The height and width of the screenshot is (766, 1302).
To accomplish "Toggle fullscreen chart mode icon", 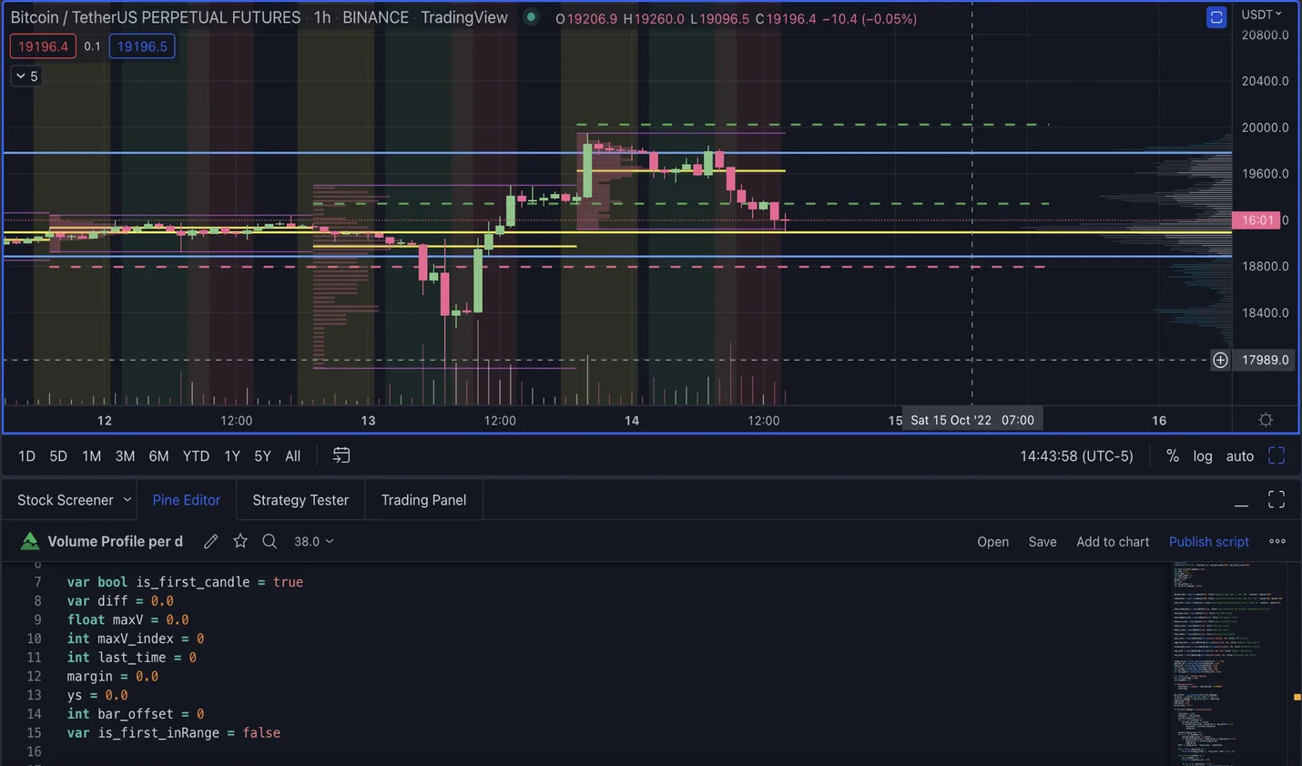I will point(1277,455).
